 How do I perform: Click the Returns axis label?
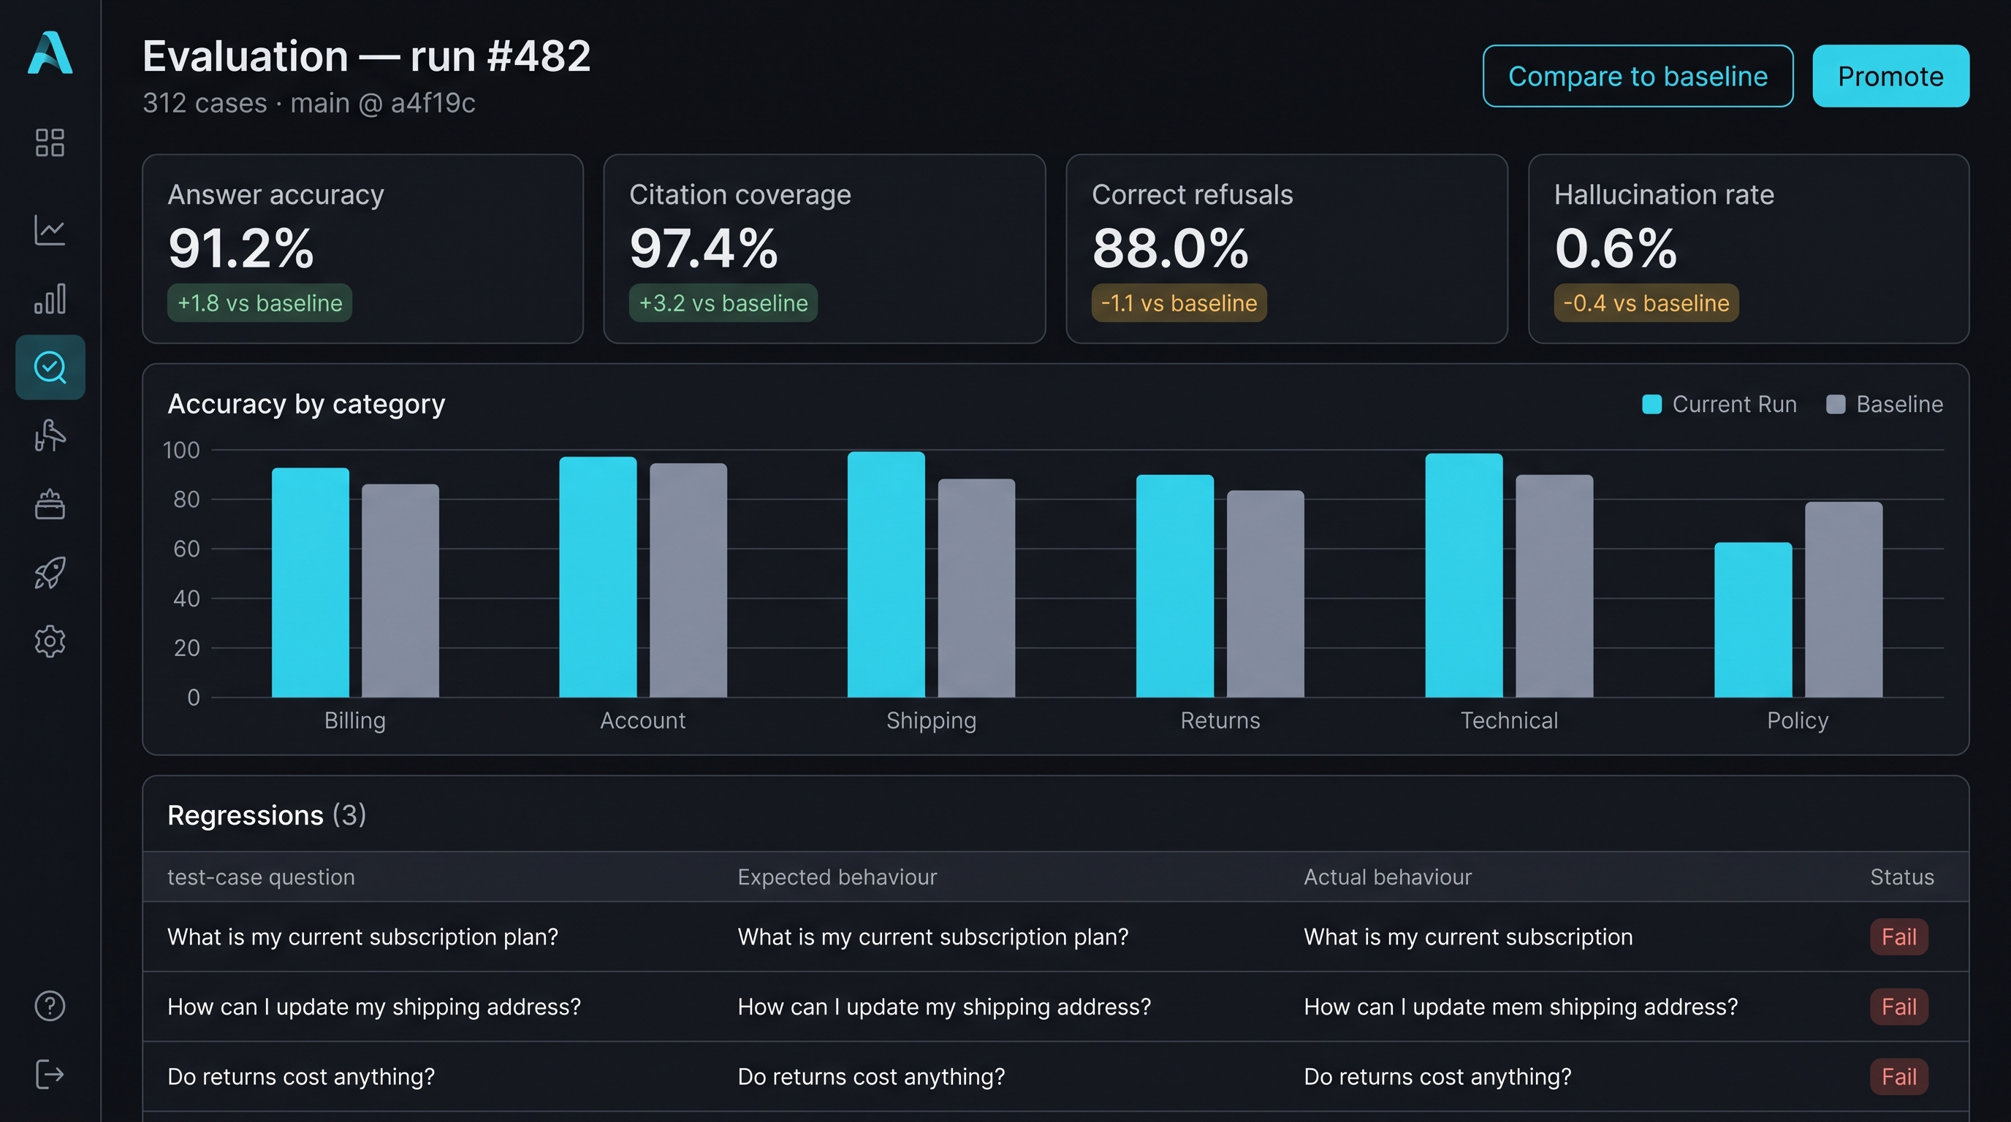[x=1220, y=720]
